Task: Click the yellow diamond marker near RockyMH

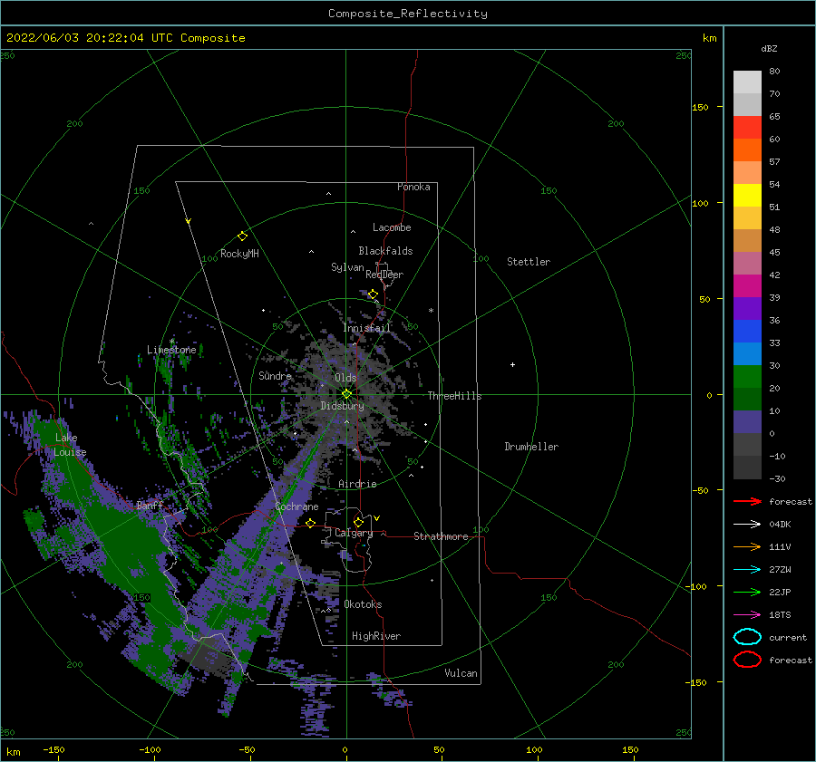Action: pos(242,236)
